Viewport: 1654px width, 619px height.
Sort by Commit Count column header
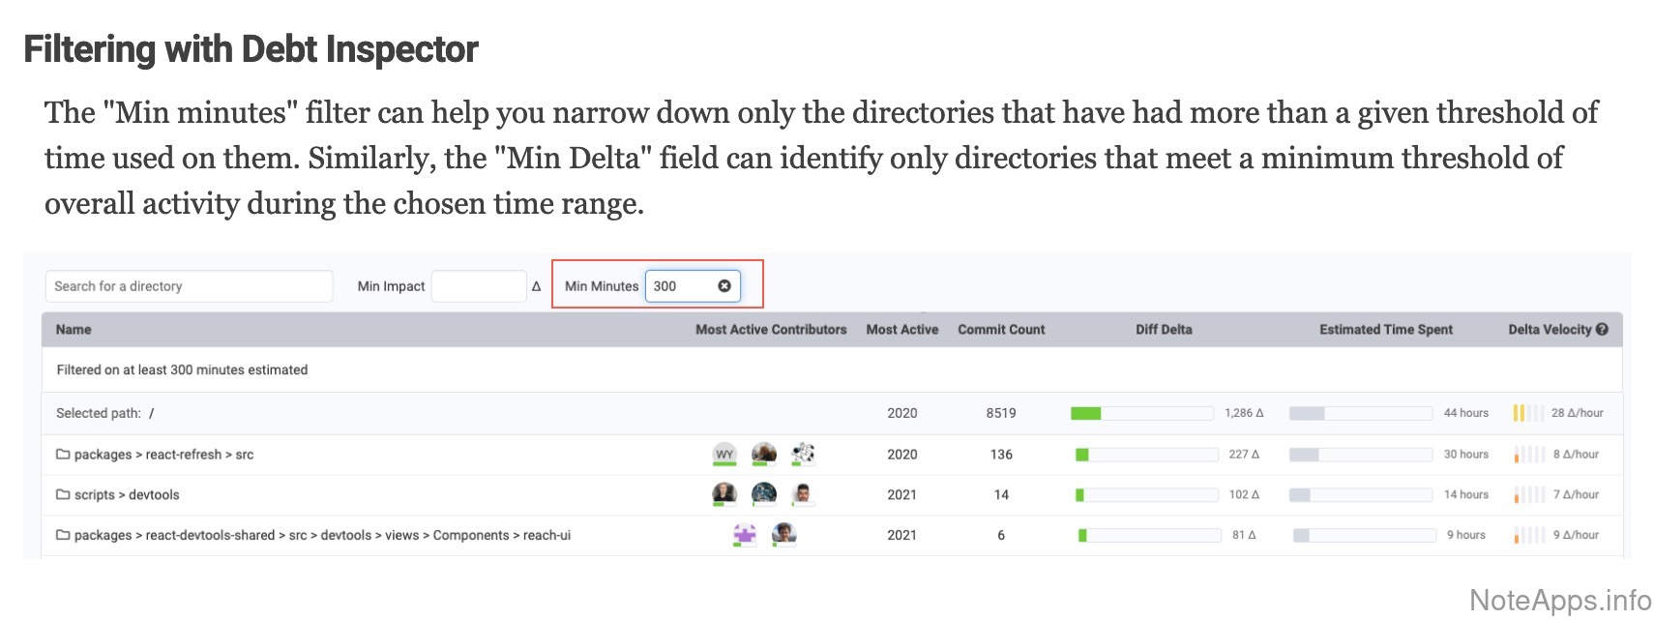(1001, 330)
